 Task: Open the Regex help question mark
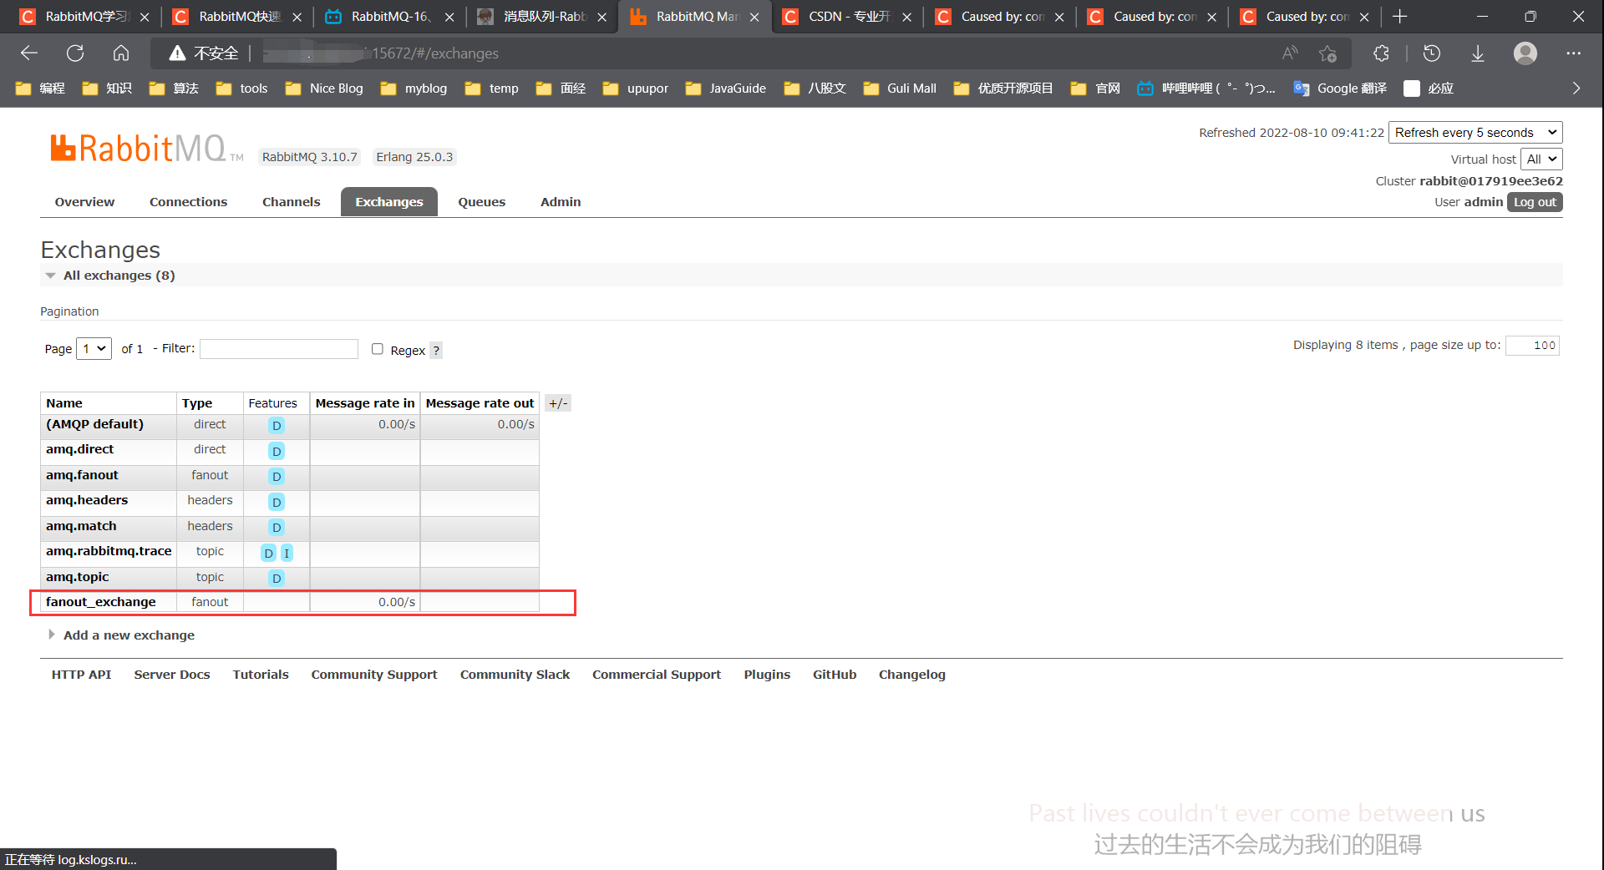(x=436, y=351)
